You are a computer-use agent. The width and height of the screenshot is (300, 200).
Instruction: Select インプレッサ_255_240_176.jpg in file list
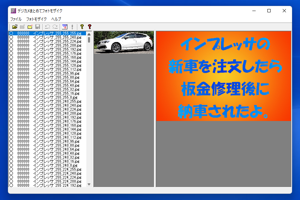tap(47, 121)
